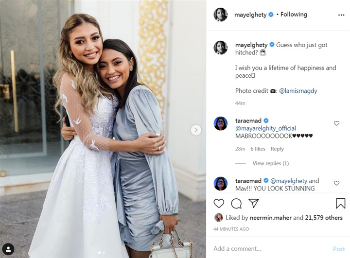Like taraemad's second comment
350x258 pixels.
336,183
